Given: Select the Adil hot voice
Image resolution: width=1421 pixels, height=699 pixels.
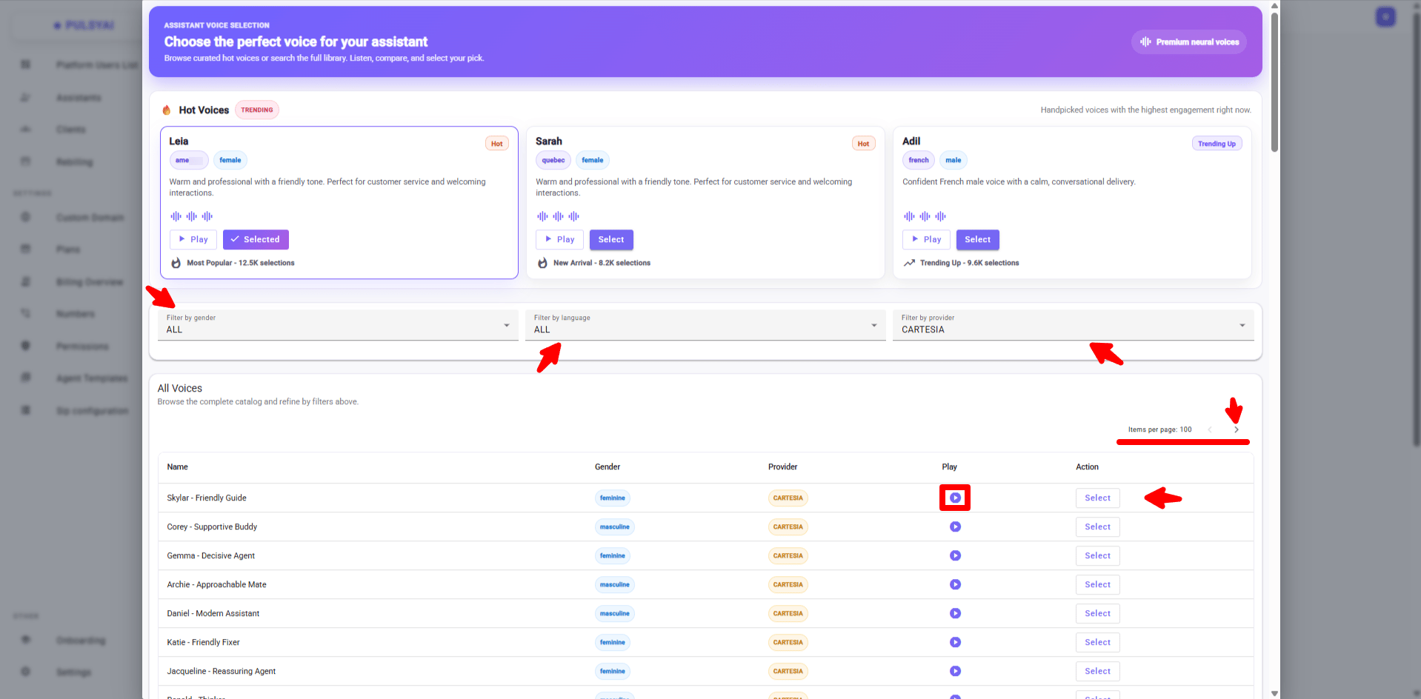Looking at the screenshot, I should 978,239.
